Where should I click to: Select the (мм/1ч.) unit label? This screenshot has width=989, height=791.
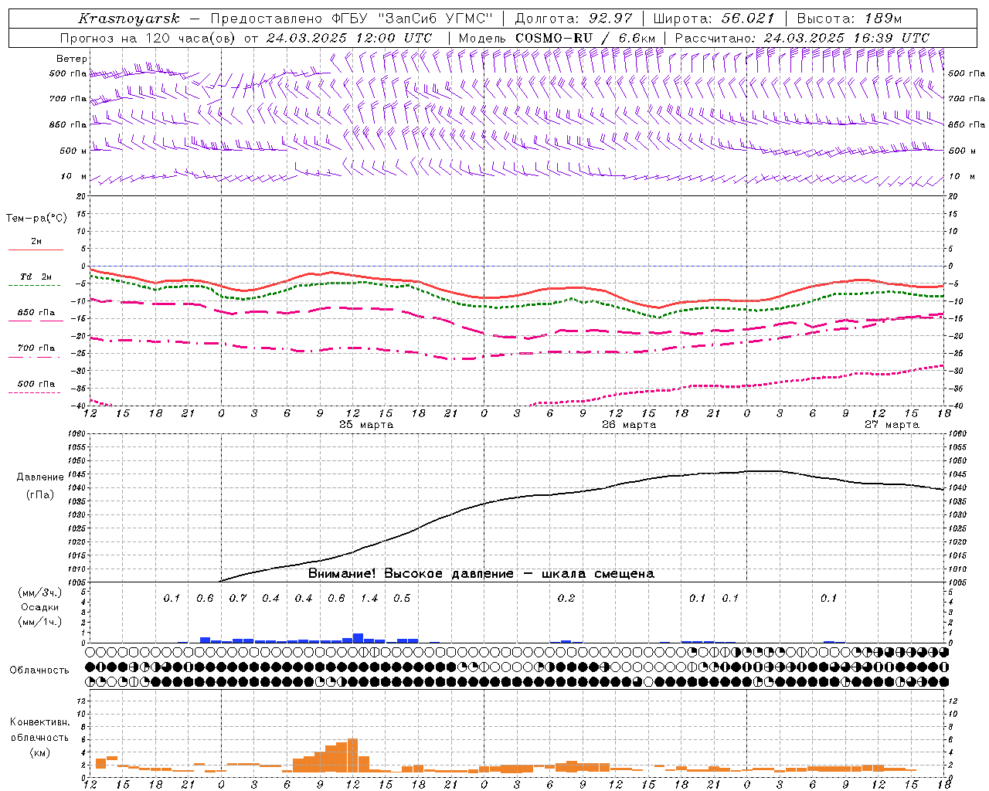(x=40, y=622)
